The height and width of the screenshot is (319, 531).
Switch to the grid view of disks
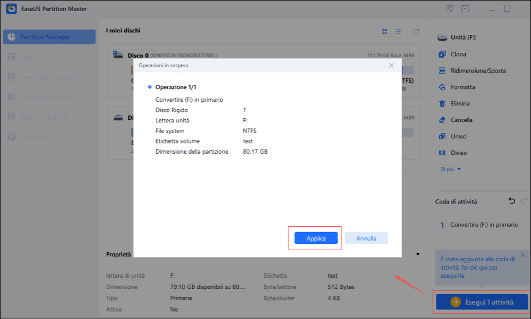(384, 31)
